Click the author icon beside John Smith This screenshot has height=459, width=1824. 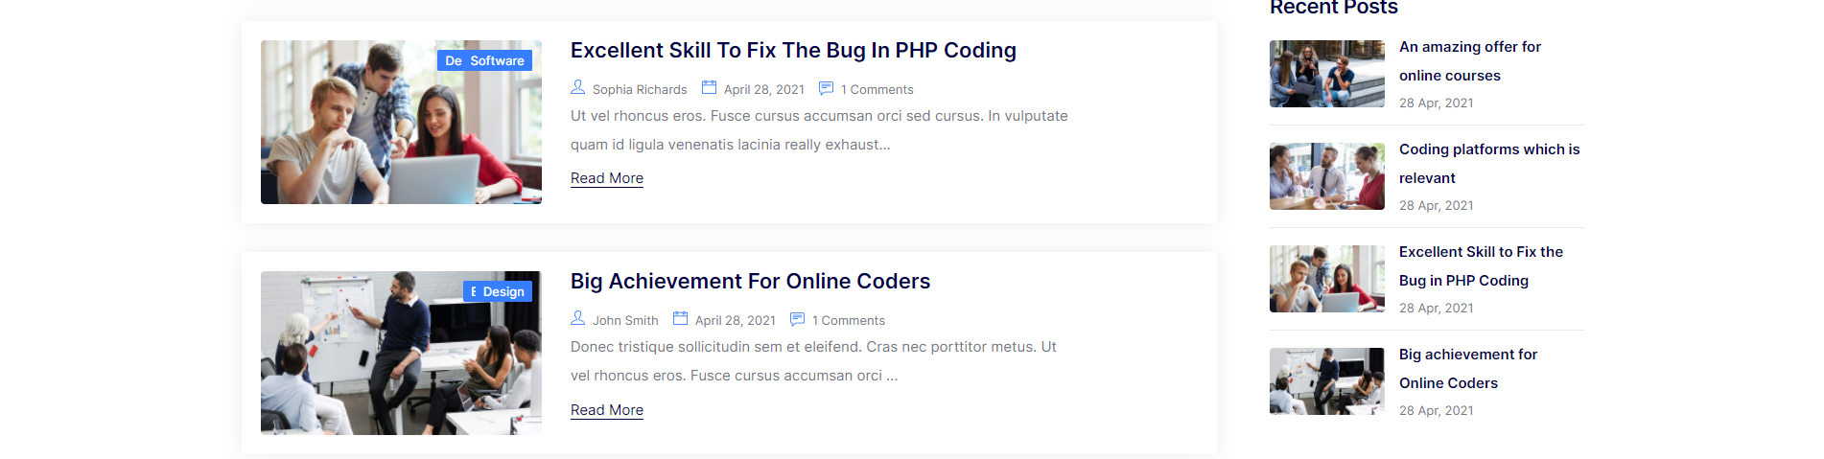(x=577, y=318)
